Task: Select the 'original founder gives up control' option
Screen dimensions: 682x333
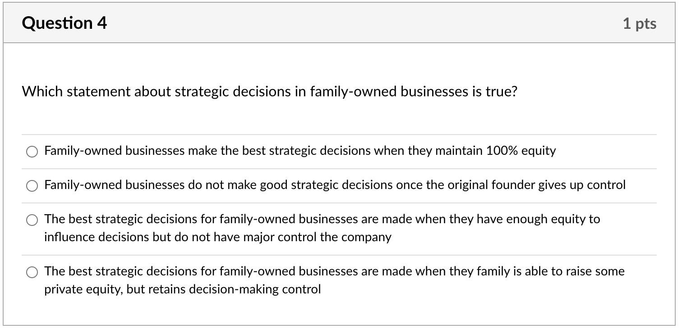Action: (x=32, y=185)
